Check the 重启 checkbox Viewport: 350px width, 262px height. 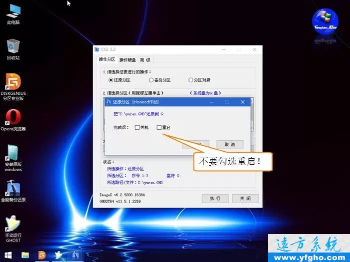click(159, 127)
